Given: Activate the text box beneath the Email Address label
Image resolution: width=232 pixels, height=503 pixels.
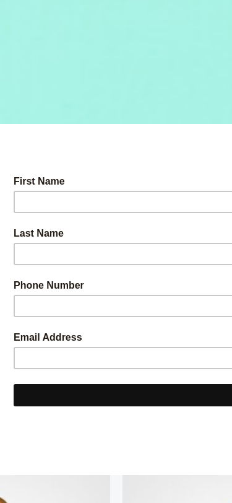Looking at the screenshot, I should [122, 358].
